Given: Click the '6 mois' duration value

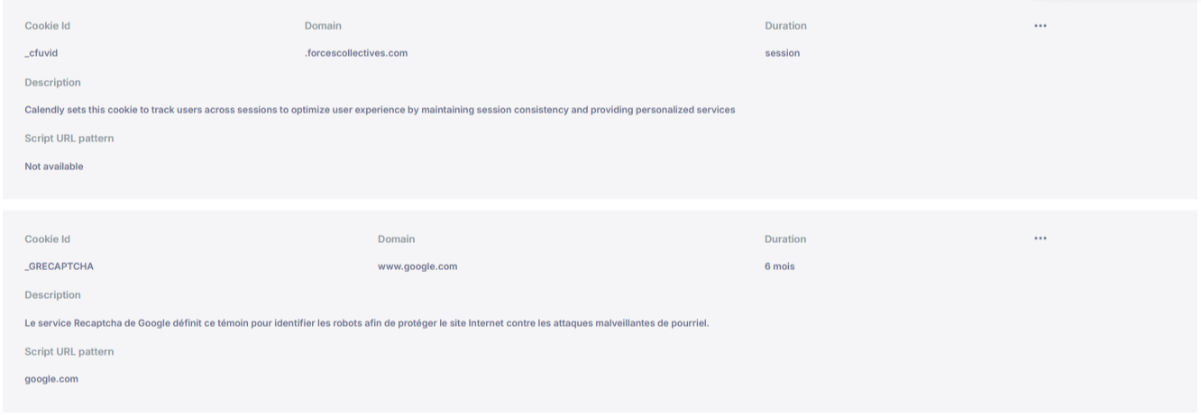Looking at the screenshot, I should coord(779,266).
